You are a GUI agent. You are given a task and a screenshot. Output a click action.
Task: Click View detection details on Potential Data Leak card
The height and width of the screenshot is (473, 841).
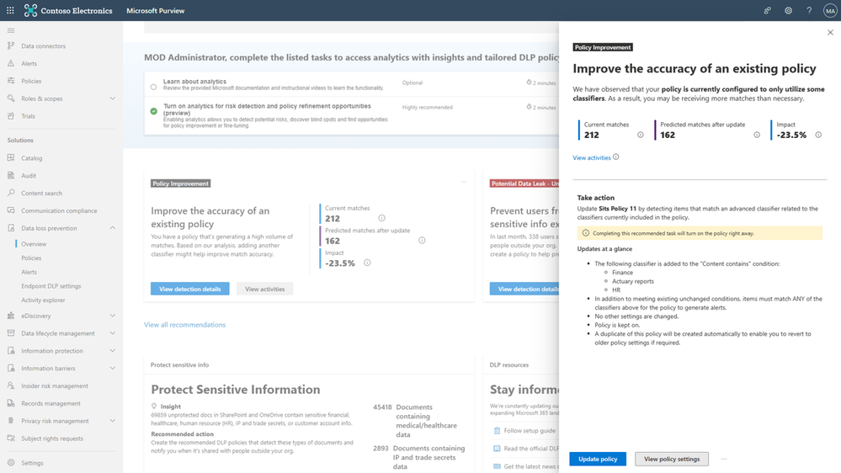[524, 289]
